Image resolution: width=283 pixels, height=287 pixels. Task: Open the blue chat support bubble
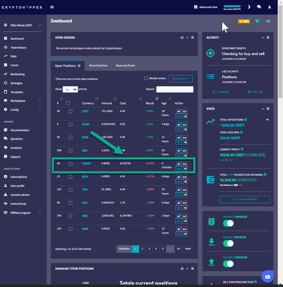268,276
